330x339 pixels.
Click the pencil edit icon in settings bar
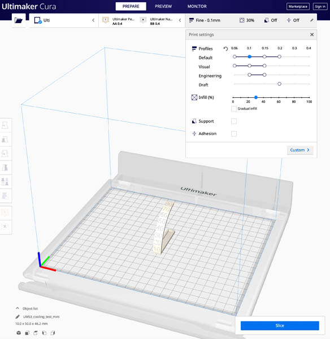(311, 20)
